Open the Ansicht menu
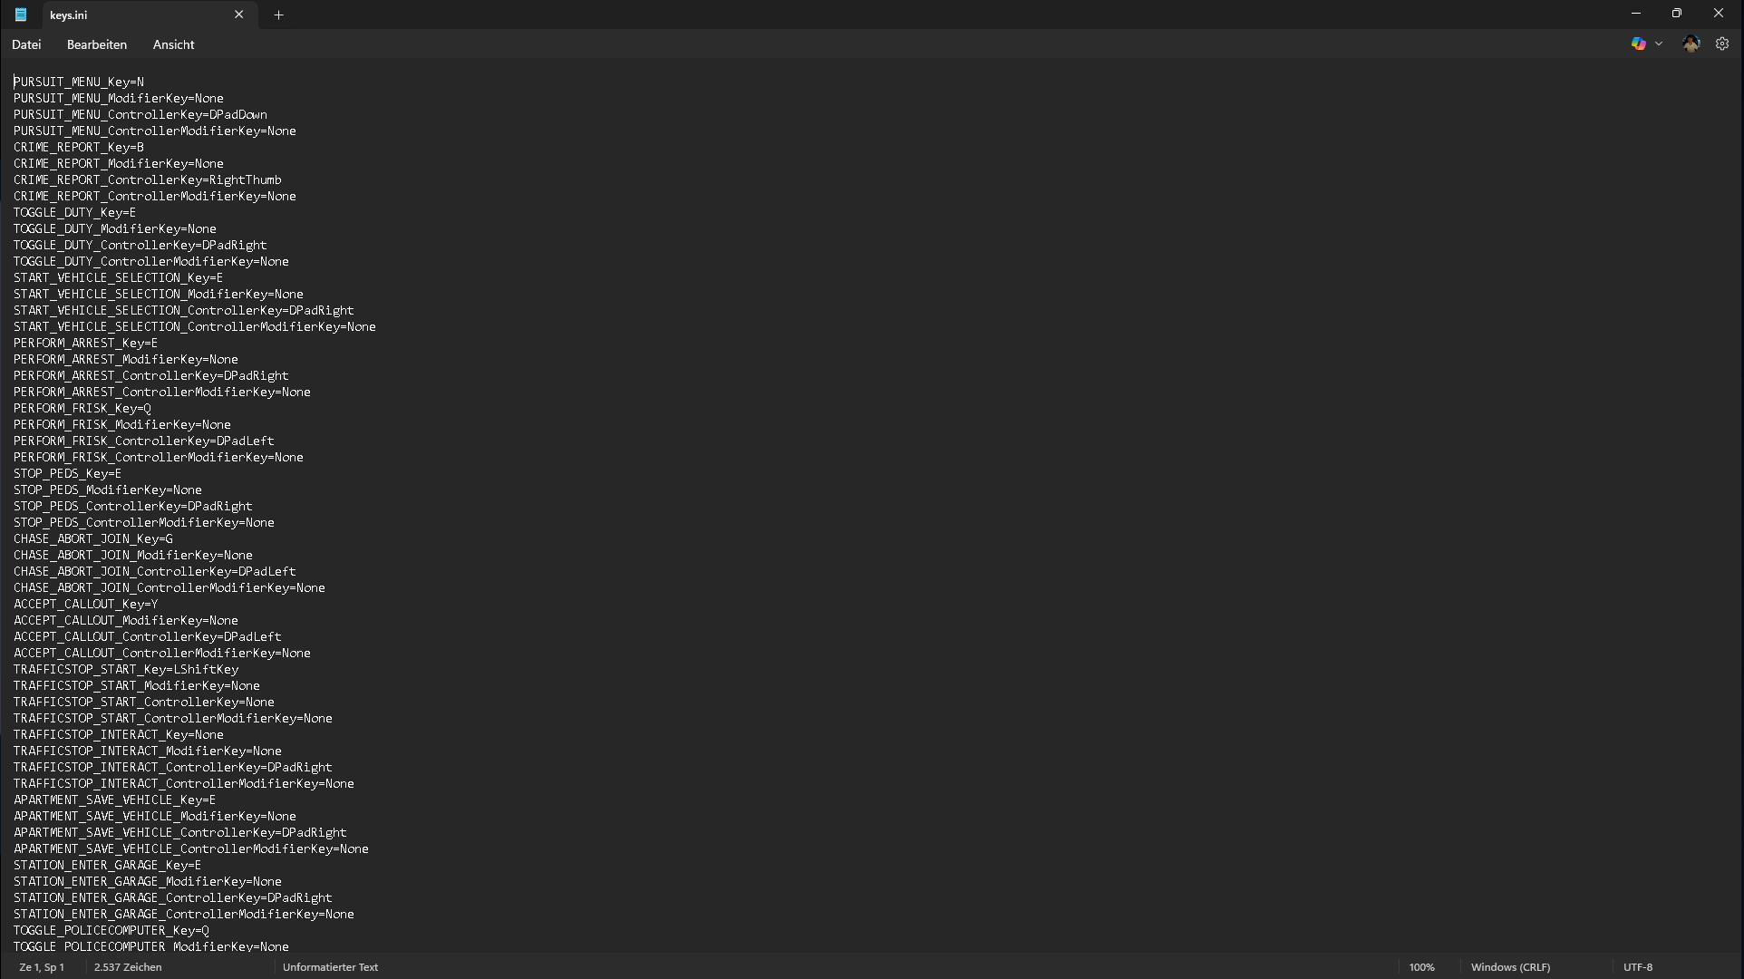The width and height of the screenshot is (1744, 979). [173, 44]
